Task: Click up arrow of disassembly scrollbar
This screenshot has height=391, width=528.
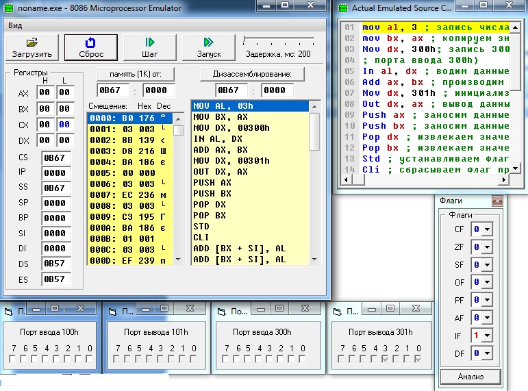Action: (314, 107)
